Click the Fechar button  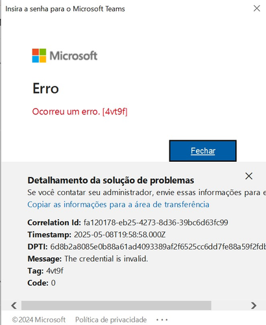pos(203,151)
